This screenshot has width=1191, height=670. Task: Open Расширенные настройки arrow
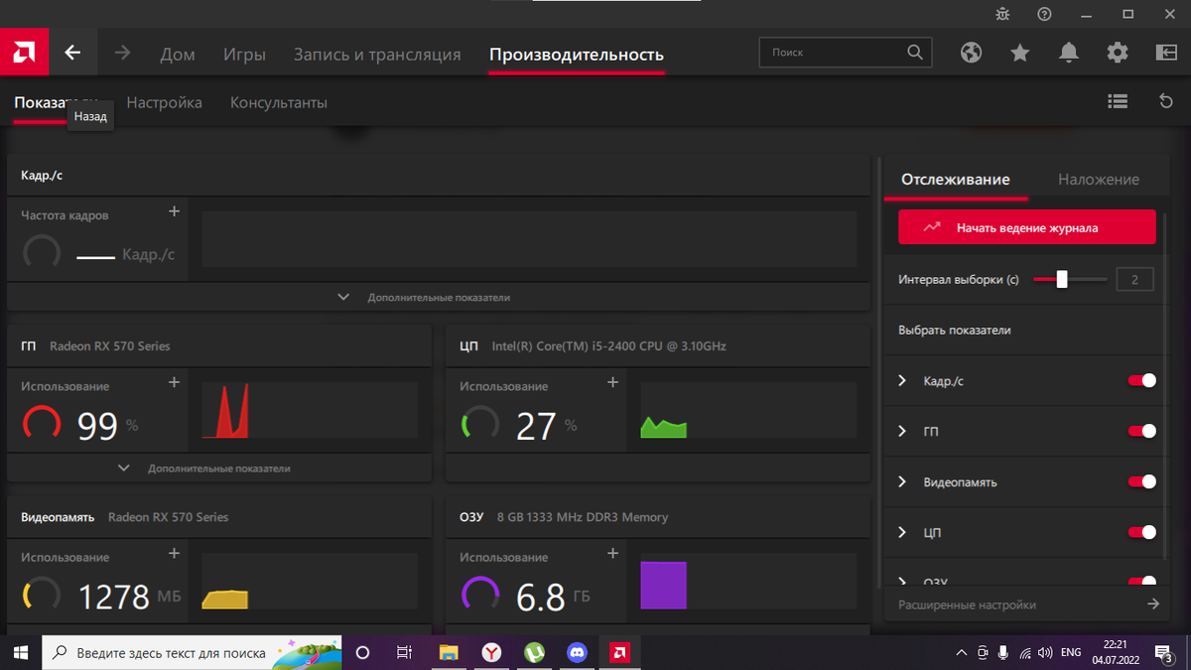pyautogui.click(x=1152, y=603)
